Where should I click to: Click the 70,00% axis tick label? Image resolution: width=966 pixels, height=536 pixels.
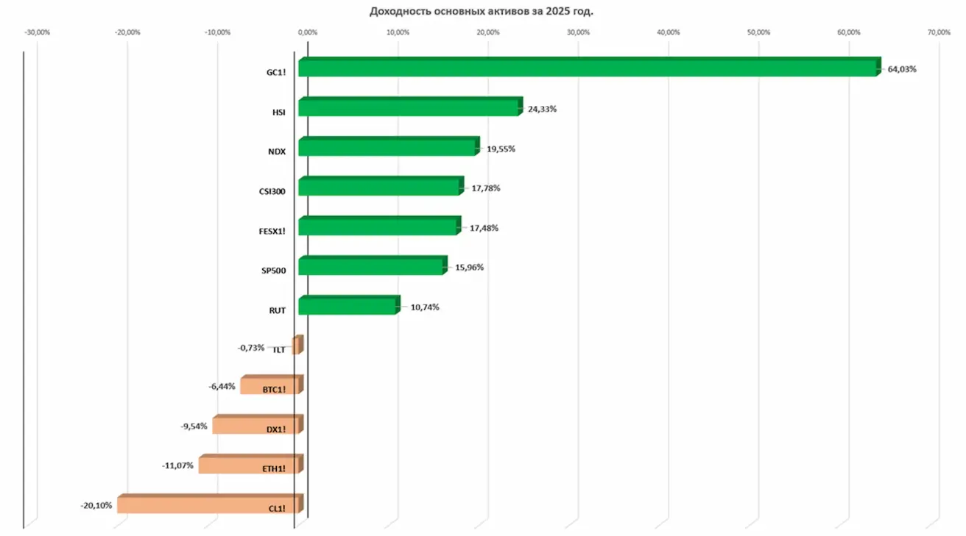click(939, 32)
